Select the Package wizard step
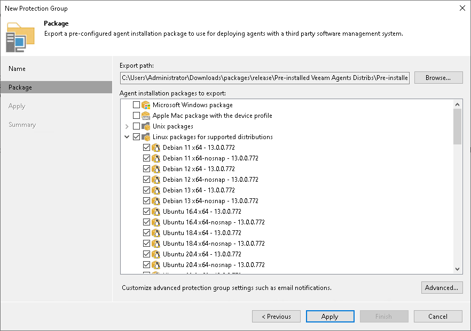The image size is (471, 331). click(56, 87)
